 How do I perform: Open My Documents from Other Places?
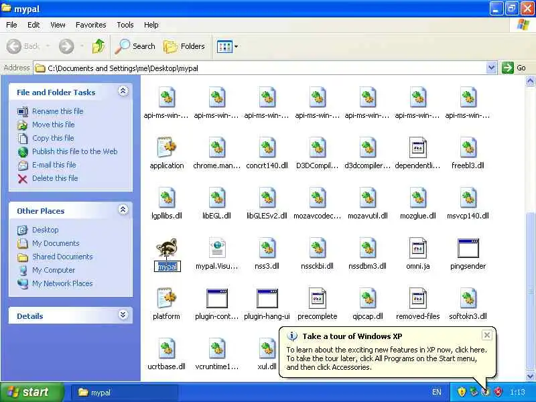coord(56,243)
